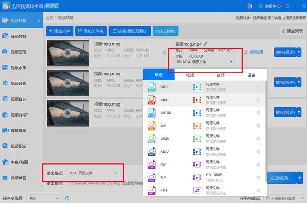Click the round button at end of MP3 row
This screenshot has width=307, height=203.
pos(258,190)
